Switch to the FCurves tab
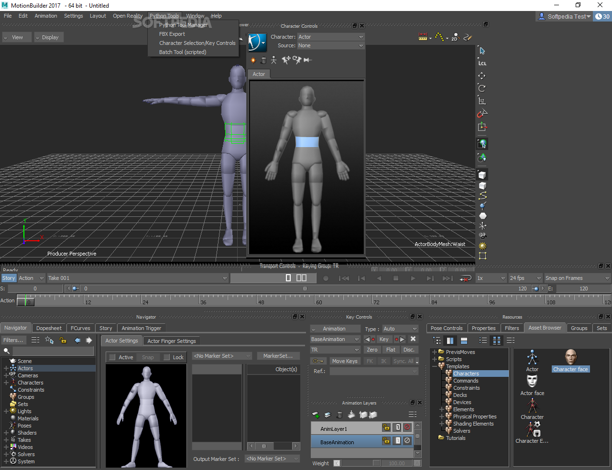The image size is (612, 470). (80, 328)
